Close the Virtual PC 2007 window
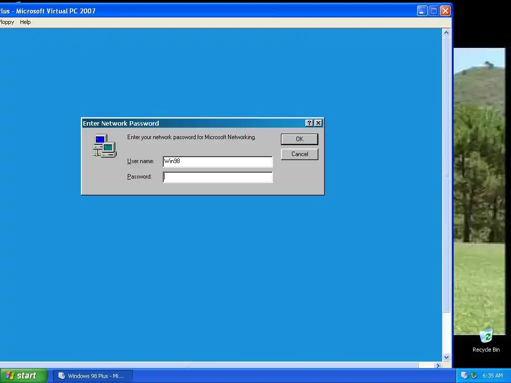Viewport: 511px width, 383px height. pyautogui.click(x=445, y=11)
